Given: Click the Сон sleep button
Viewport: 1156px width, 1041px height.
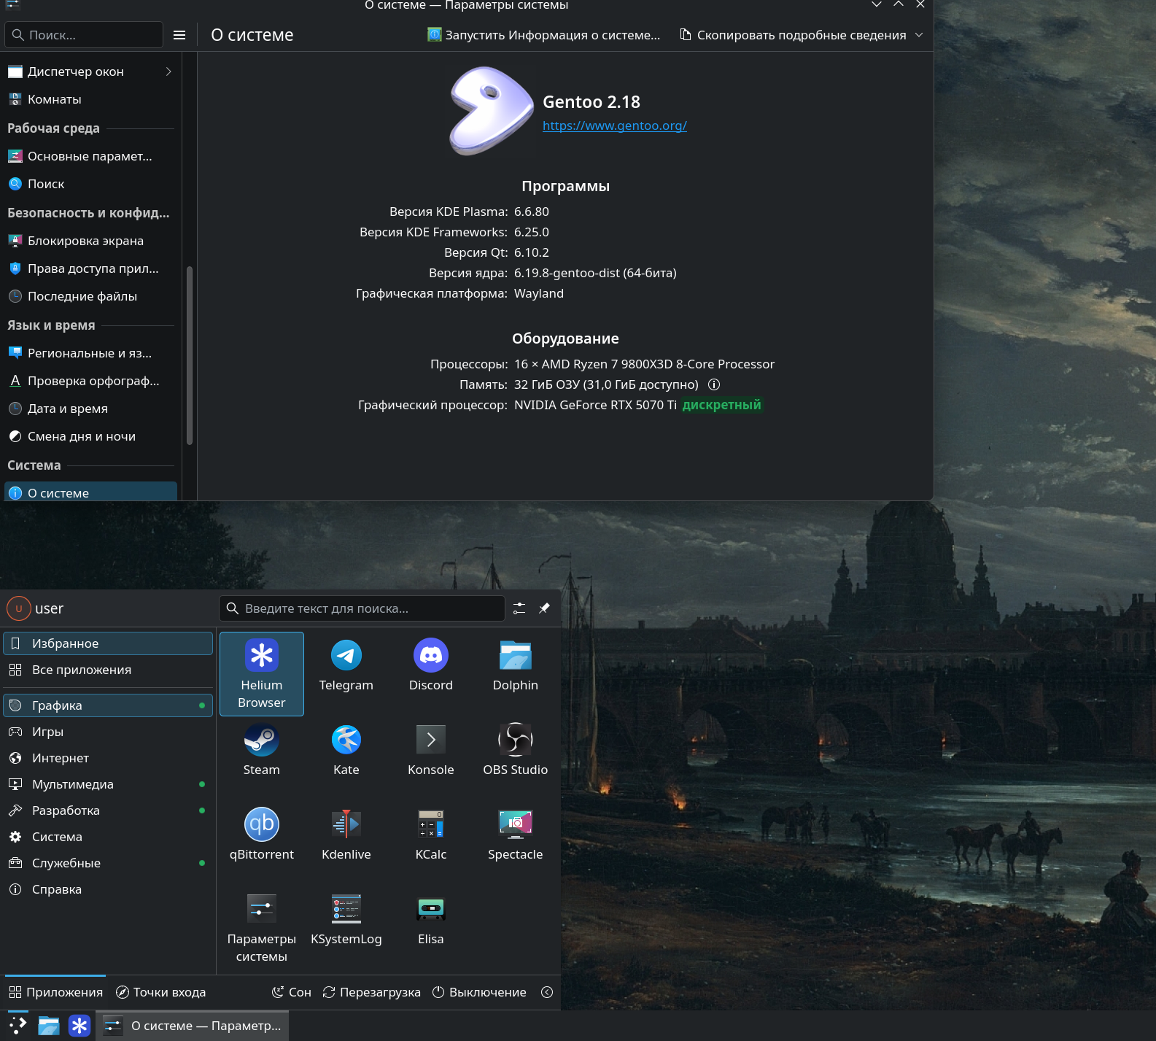Looking at the screenshot, I should [292, 992].
